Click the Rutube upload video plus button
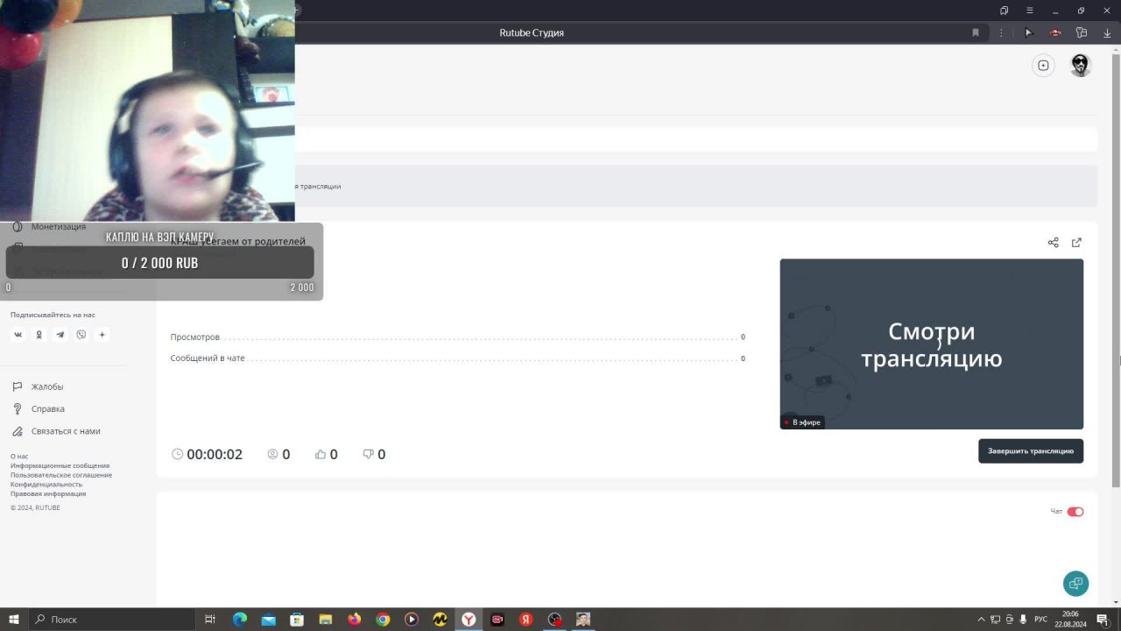 [1043, 65]
